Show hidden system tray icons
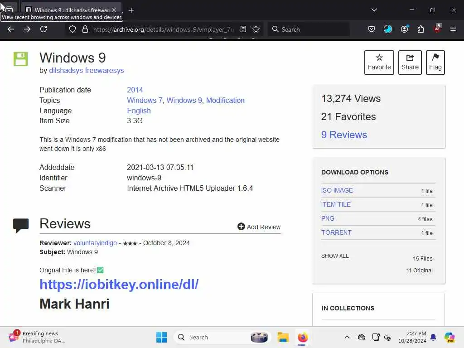The height and width of the screenshot is (348, 464). point(347,337)
